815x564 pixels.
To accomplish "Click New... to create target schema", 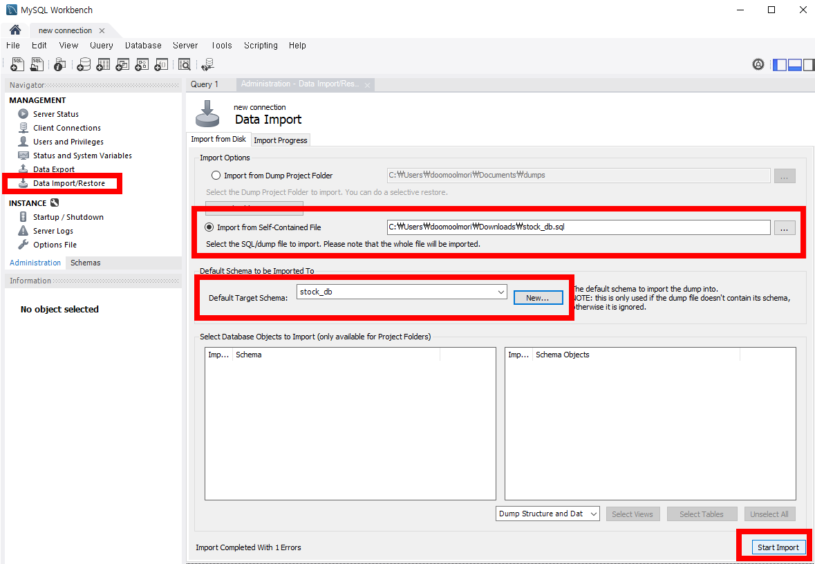I will tap(537, 298).
